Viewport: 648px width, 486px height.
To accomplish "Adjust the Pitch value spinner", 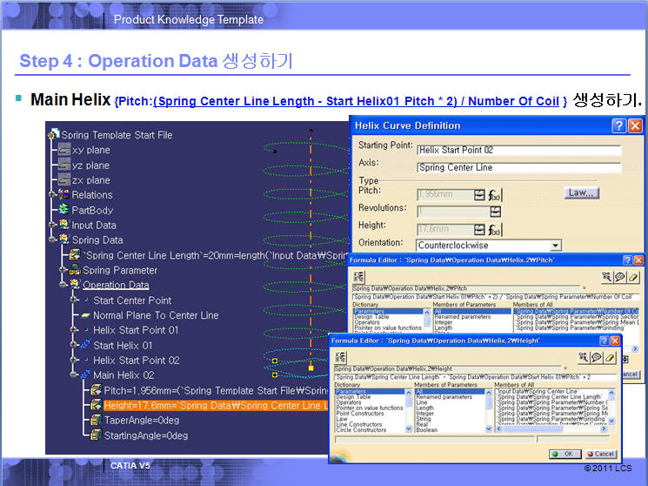I will point(478,195).
